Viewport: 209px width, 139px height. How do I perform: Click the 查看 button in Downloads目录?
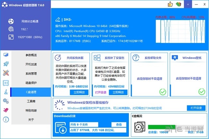(x=119, y=125)
